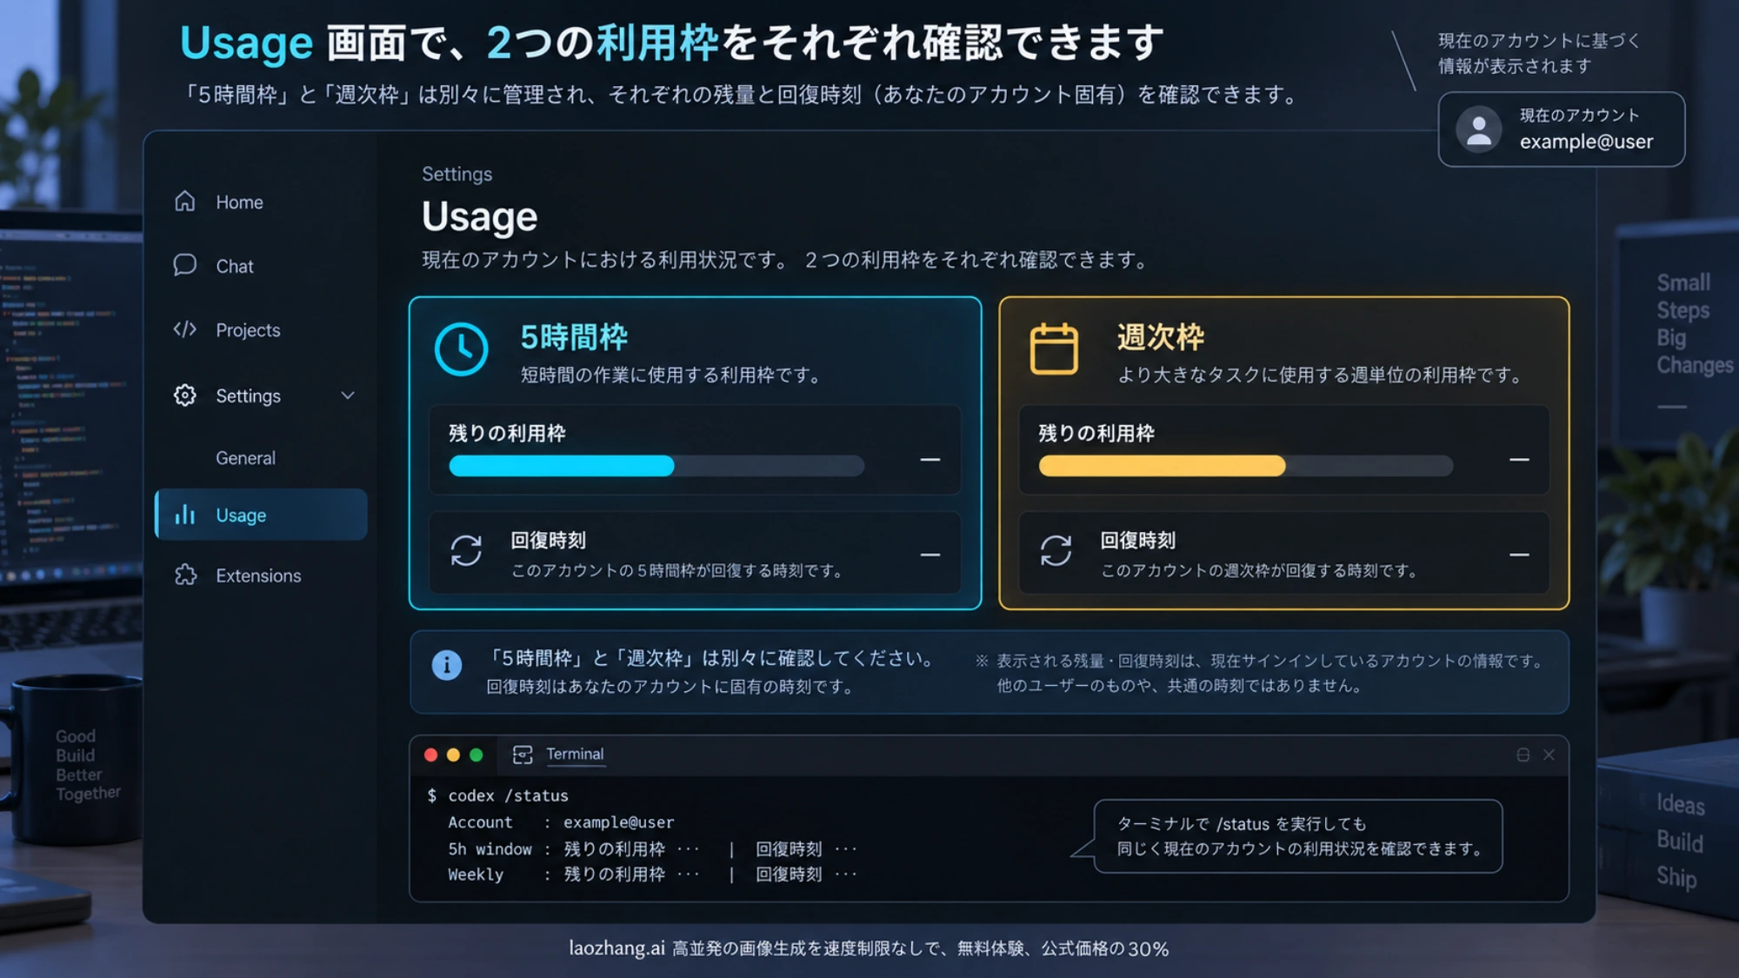
Task: Click the yellow 週次枠 progress bar
Action: 1245,466
